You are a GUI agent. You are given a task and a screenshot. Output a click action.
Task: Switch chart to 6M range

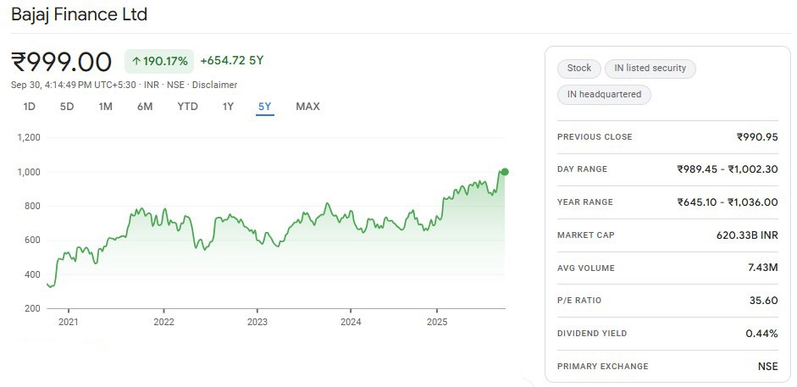coord(145,107)
